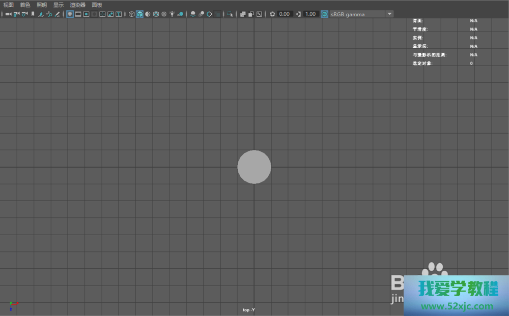This screenshot has width=509, height=316.
Task: Toggle color management ON button
Action: [x=324, y=14]
